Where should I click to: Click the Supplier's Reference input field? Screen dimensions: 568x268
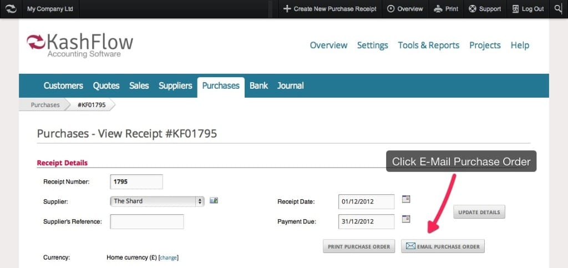tap(146, 222)
